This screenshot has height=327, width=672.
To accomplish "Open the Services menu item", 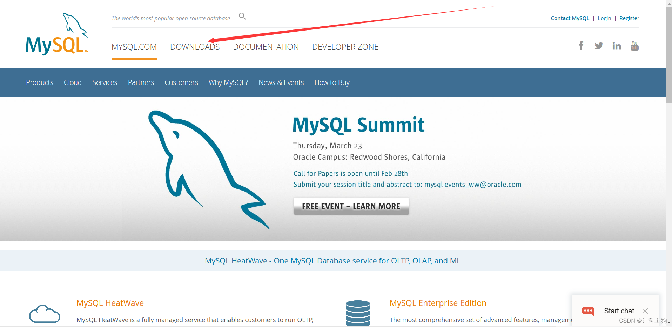I will [x=105, y=82].
